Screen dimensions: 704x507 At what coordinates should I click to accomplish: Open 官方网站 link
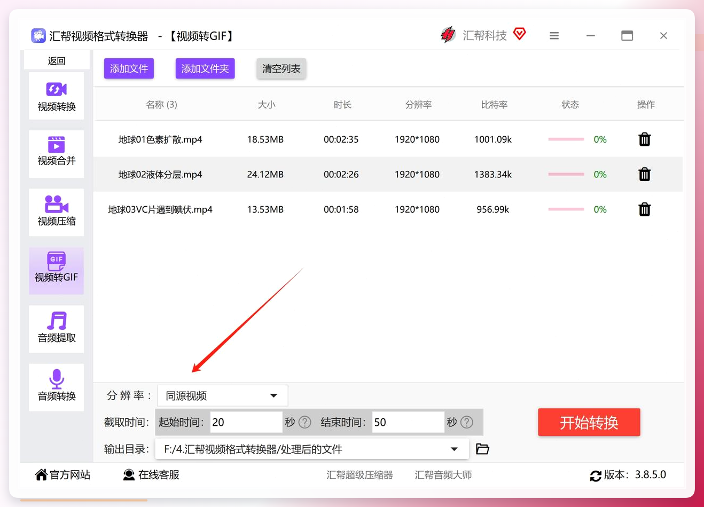click(x=63, y=474)
